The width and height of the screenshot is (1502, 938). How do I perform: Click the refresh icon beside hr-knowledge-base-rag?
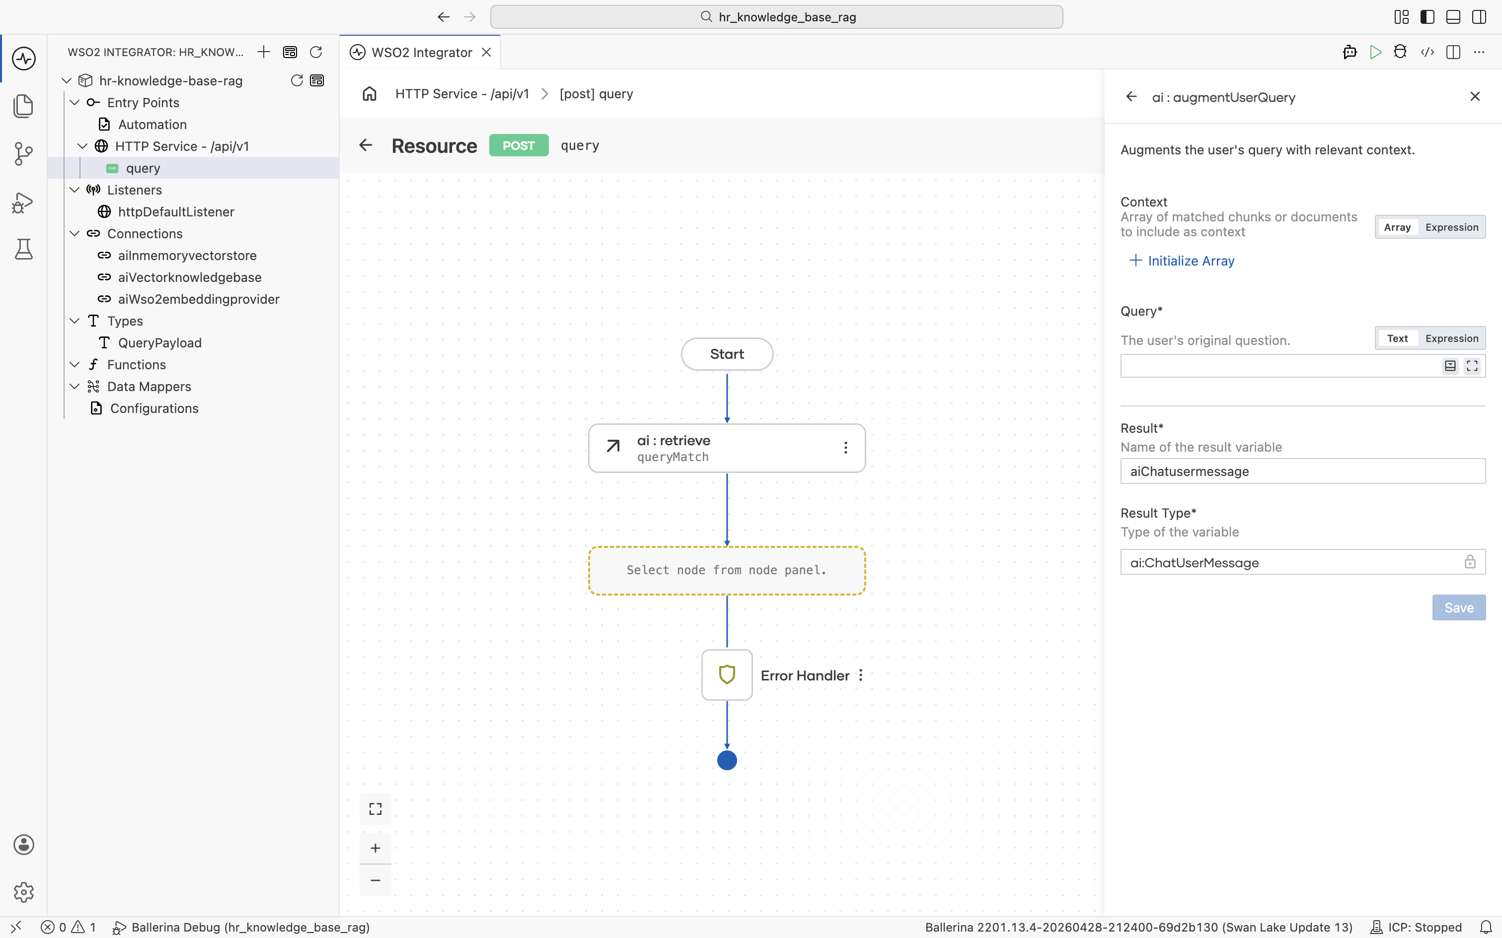click(297, 80)
